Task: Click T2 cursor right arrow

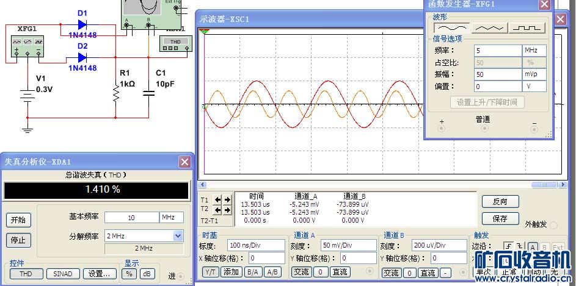Action: coord(228,210)
